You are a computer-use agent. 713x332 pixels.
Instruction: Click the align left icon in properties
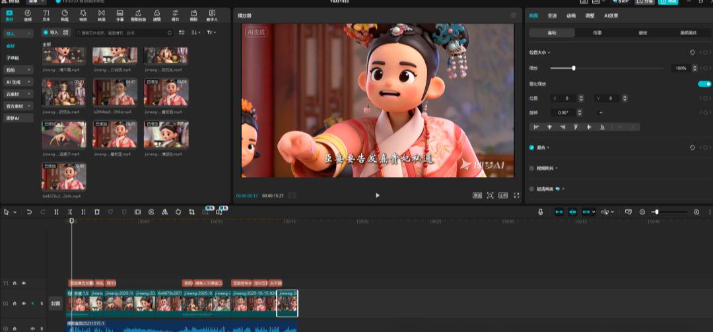(x=537, y=127)
